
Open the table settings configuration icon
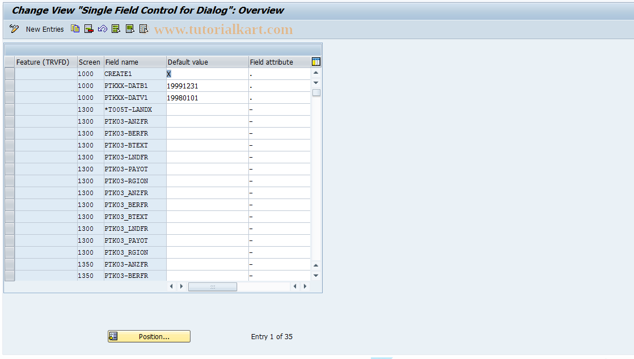point(316,62)
